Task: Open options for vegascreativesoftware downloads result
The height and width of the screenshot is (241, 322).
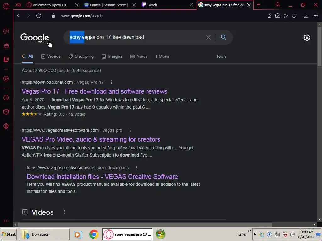Action: coord(136,168)
